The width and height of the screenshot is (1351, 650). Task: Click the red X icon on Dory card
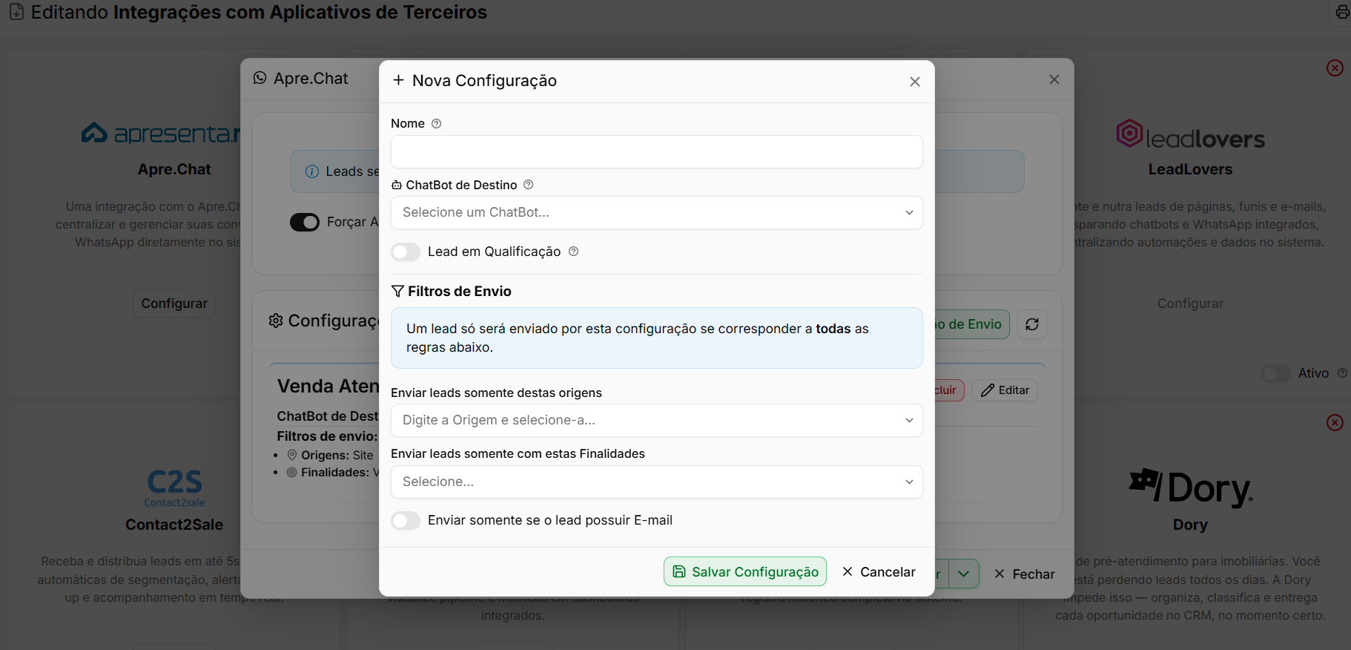(1335, 423)
